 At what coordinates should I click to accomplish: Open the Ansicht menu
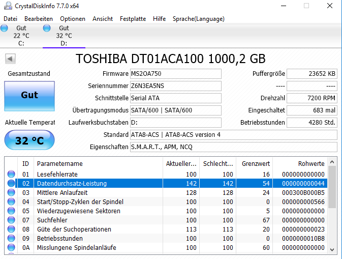(x=103, y=19)
